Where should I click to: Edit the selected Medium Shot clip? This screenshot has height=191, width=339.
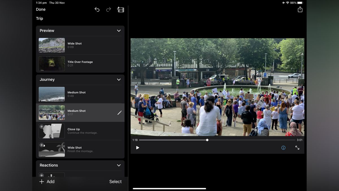pos(120,113)
